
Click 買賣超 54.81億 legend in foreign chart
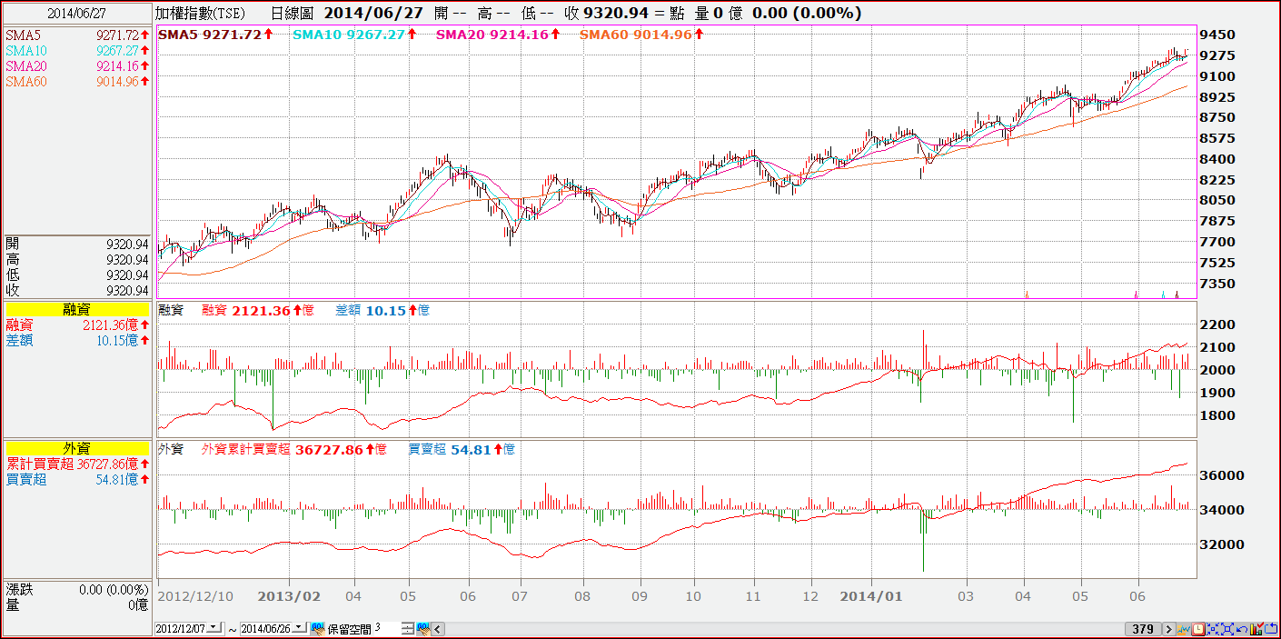pyautogui.click(x=462, y=449)
